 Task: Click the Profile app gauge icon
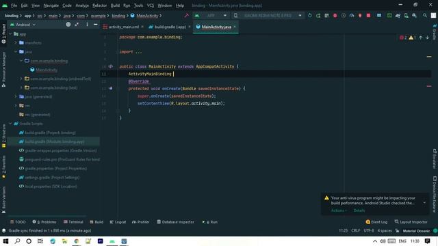pos(352,16)
